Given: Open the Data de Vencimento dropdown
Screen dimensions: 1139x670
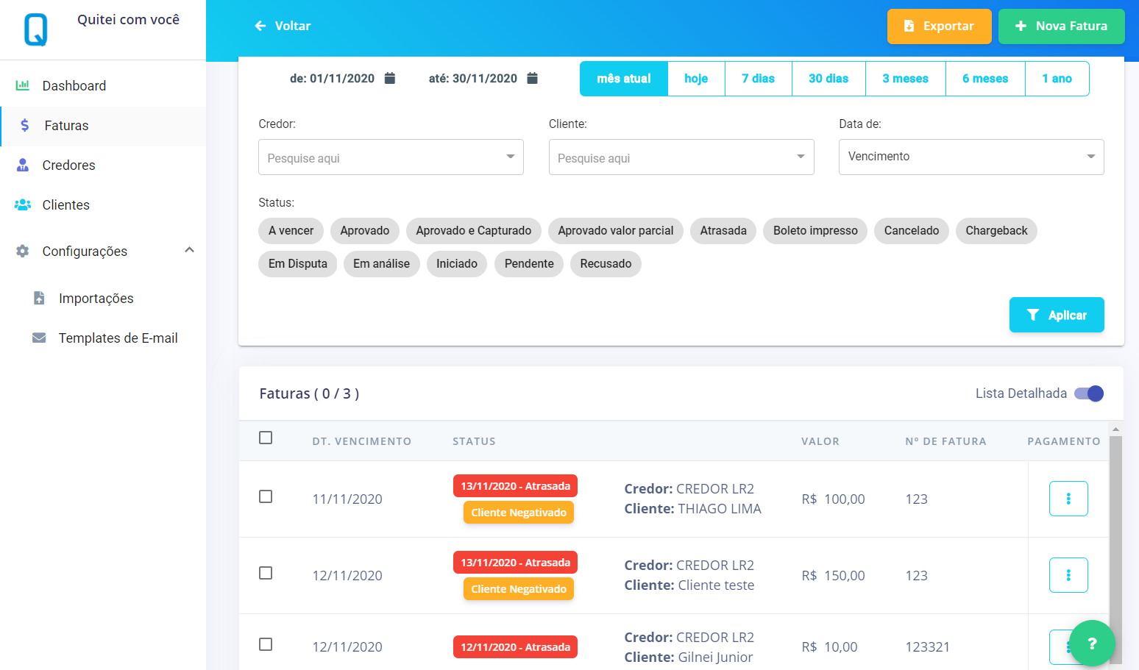Looking at the screenshot, I should [971, 157].
